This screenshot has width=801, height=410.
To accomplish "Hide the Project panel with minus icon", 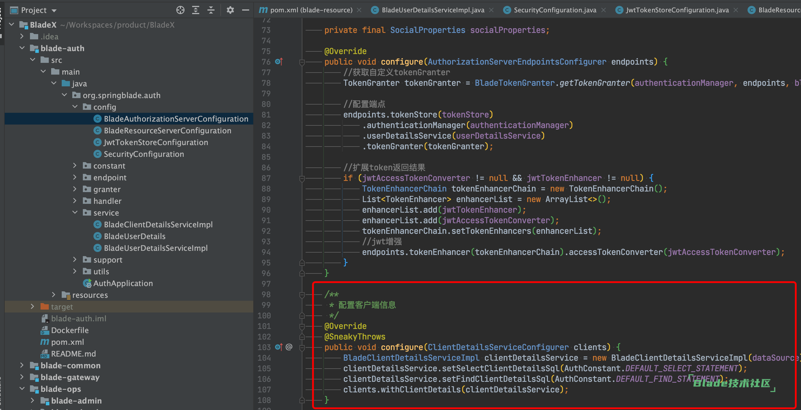I will 246,10.
